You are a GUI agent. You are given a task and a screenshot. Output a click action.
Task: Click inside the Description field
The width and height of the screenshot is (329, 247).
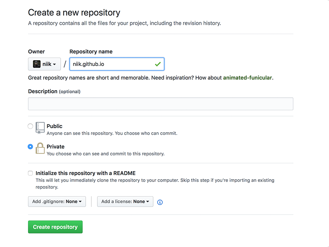[x=160, y=103]
